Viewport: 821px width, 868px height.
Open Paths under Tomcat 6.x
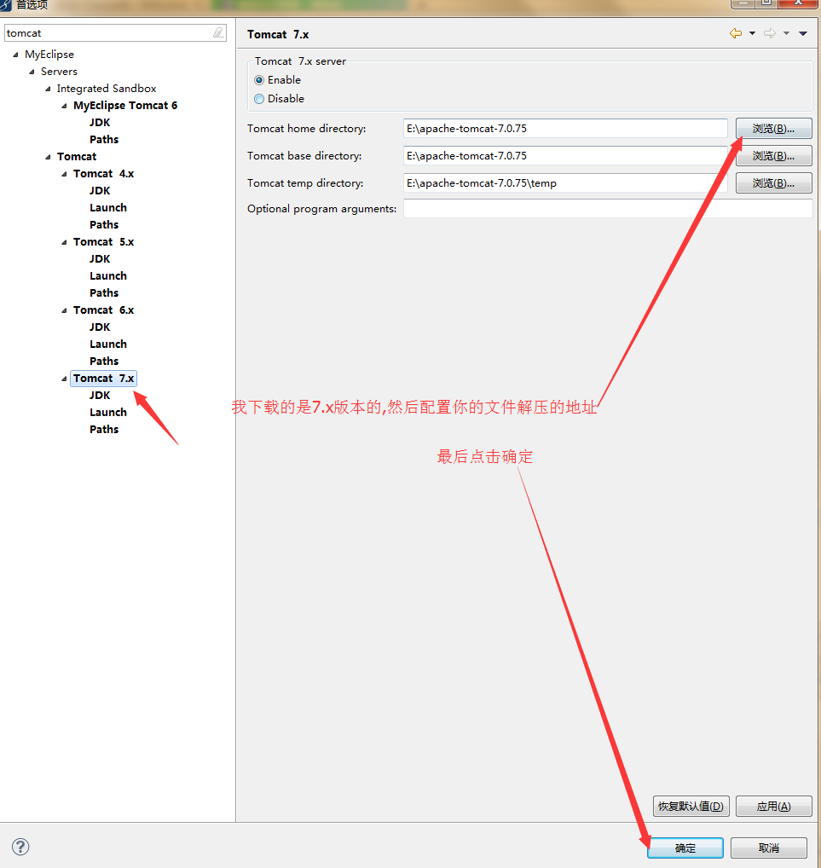pyautogui.click(x=104, y=362)
